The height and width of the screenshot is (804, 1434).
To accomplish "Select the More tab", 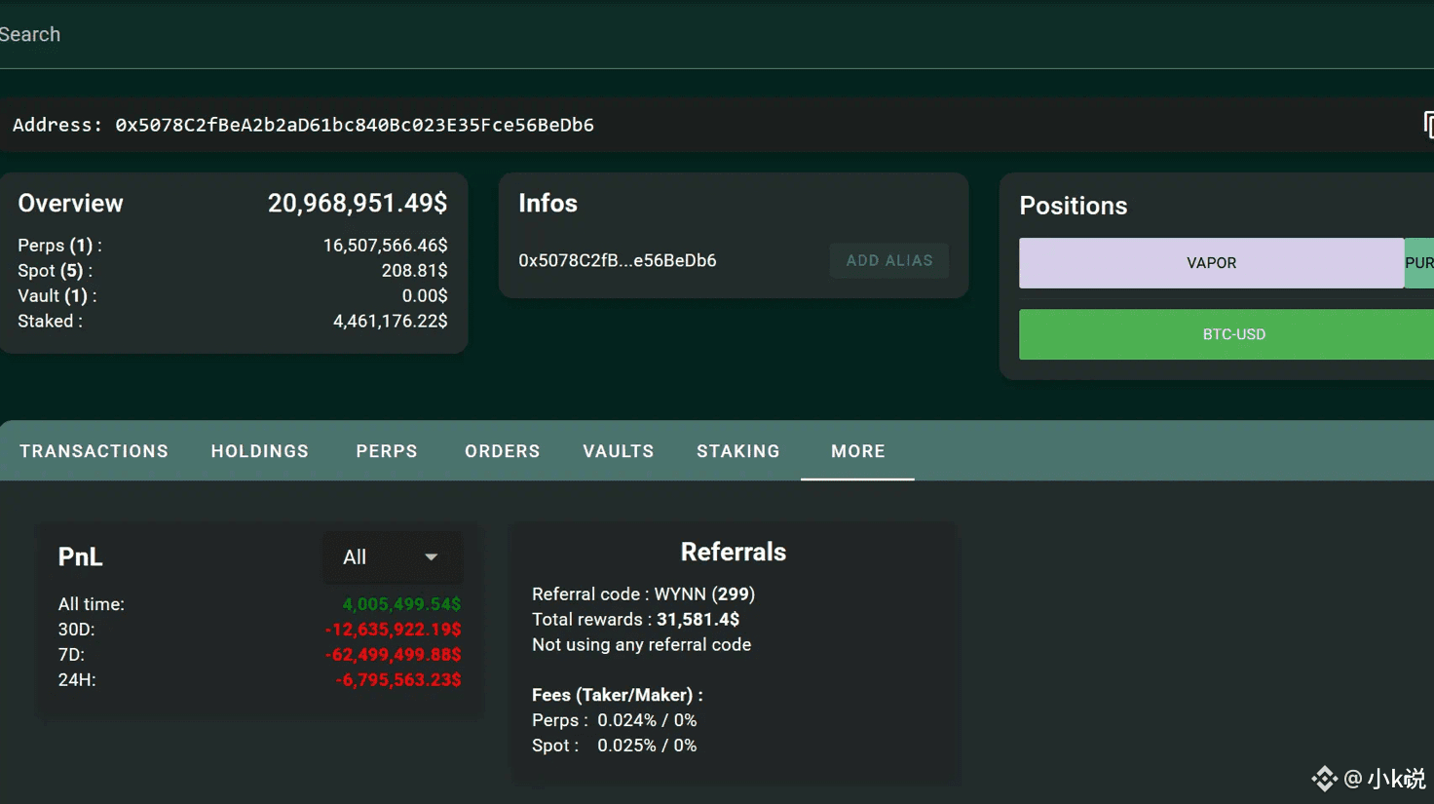I will click(858, 451).
